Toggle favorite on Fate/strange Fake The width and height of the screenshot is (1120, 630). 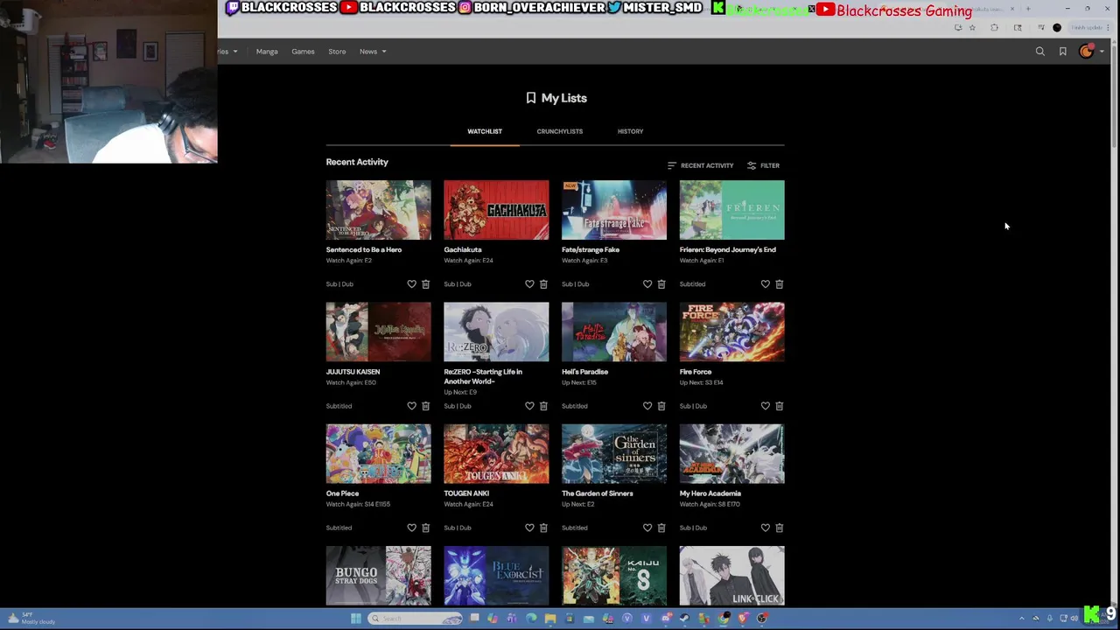(x=647, y=284)
